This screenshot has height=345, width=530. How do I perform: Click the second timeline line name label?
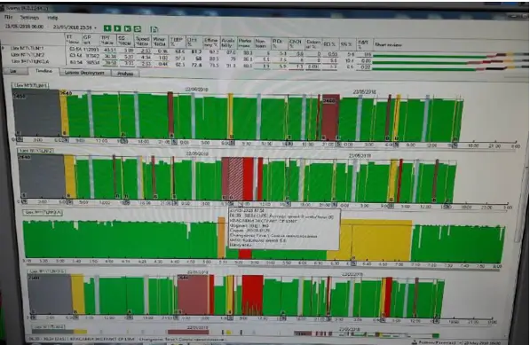[x=36, y=151]
